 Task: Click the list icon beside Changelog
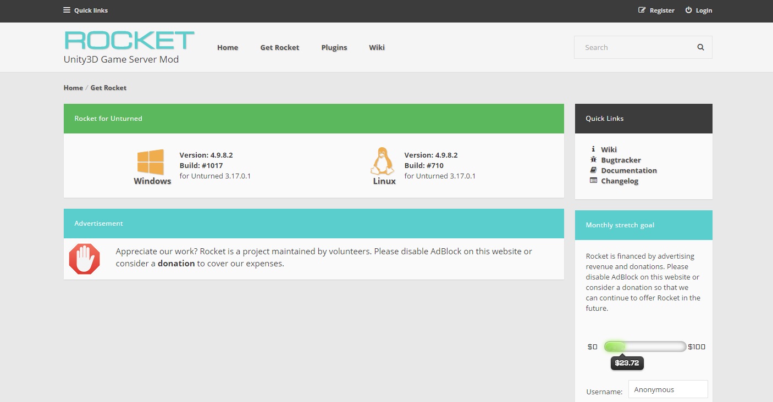(593, 180)
